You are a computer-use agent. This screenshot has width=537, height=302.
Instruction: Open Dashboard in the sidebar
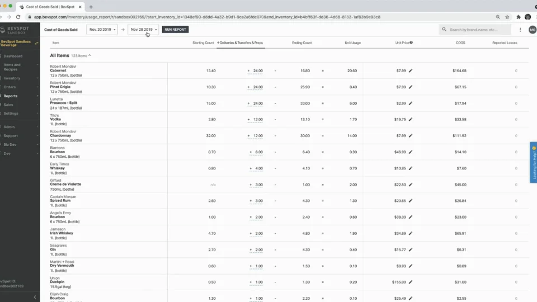click(x=13, y=56)
